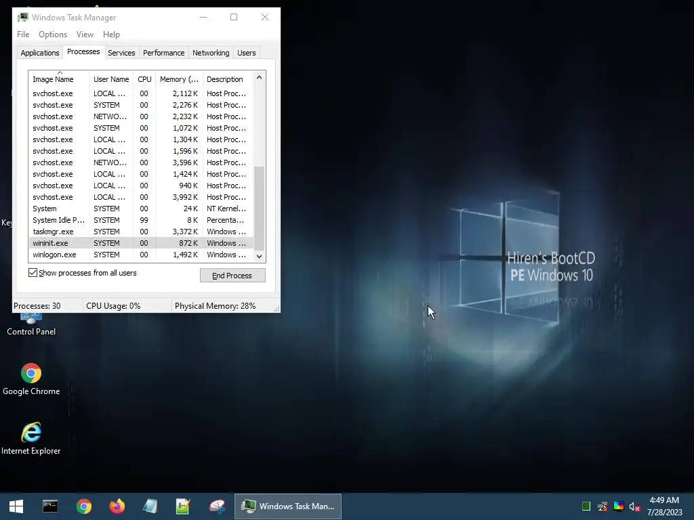The image size is (694, 520).
Task: Click the End Process button
Action: tap(232, 276)
